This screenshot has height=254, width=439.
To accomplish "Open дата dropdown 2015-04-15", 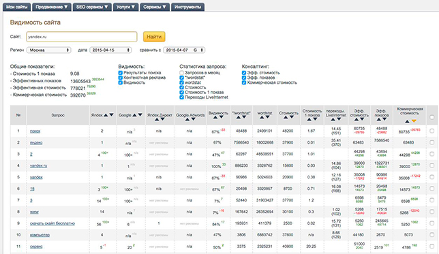I will tap(110, 50).
